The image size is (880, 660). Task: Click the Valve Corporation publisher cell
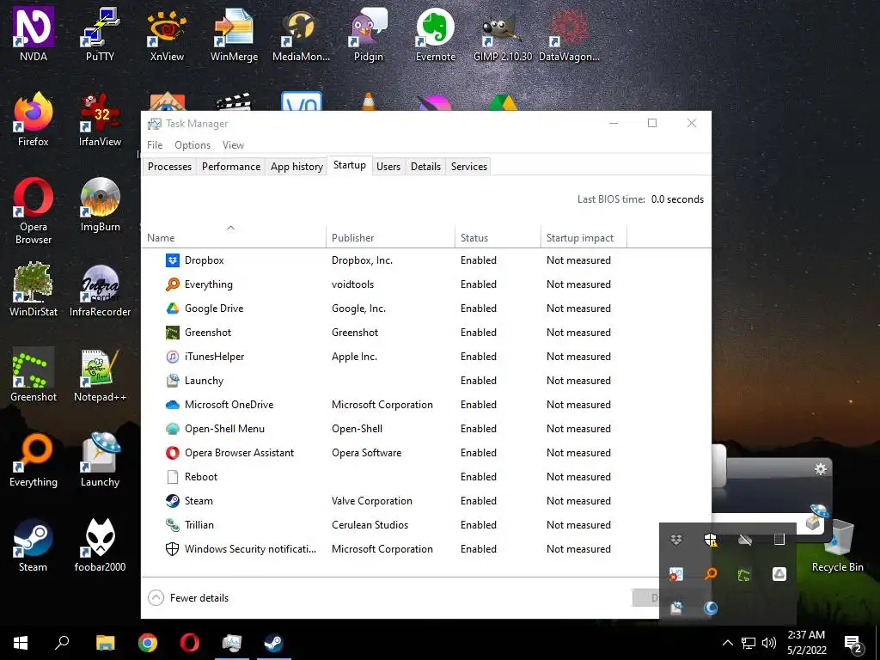(371, 501)
